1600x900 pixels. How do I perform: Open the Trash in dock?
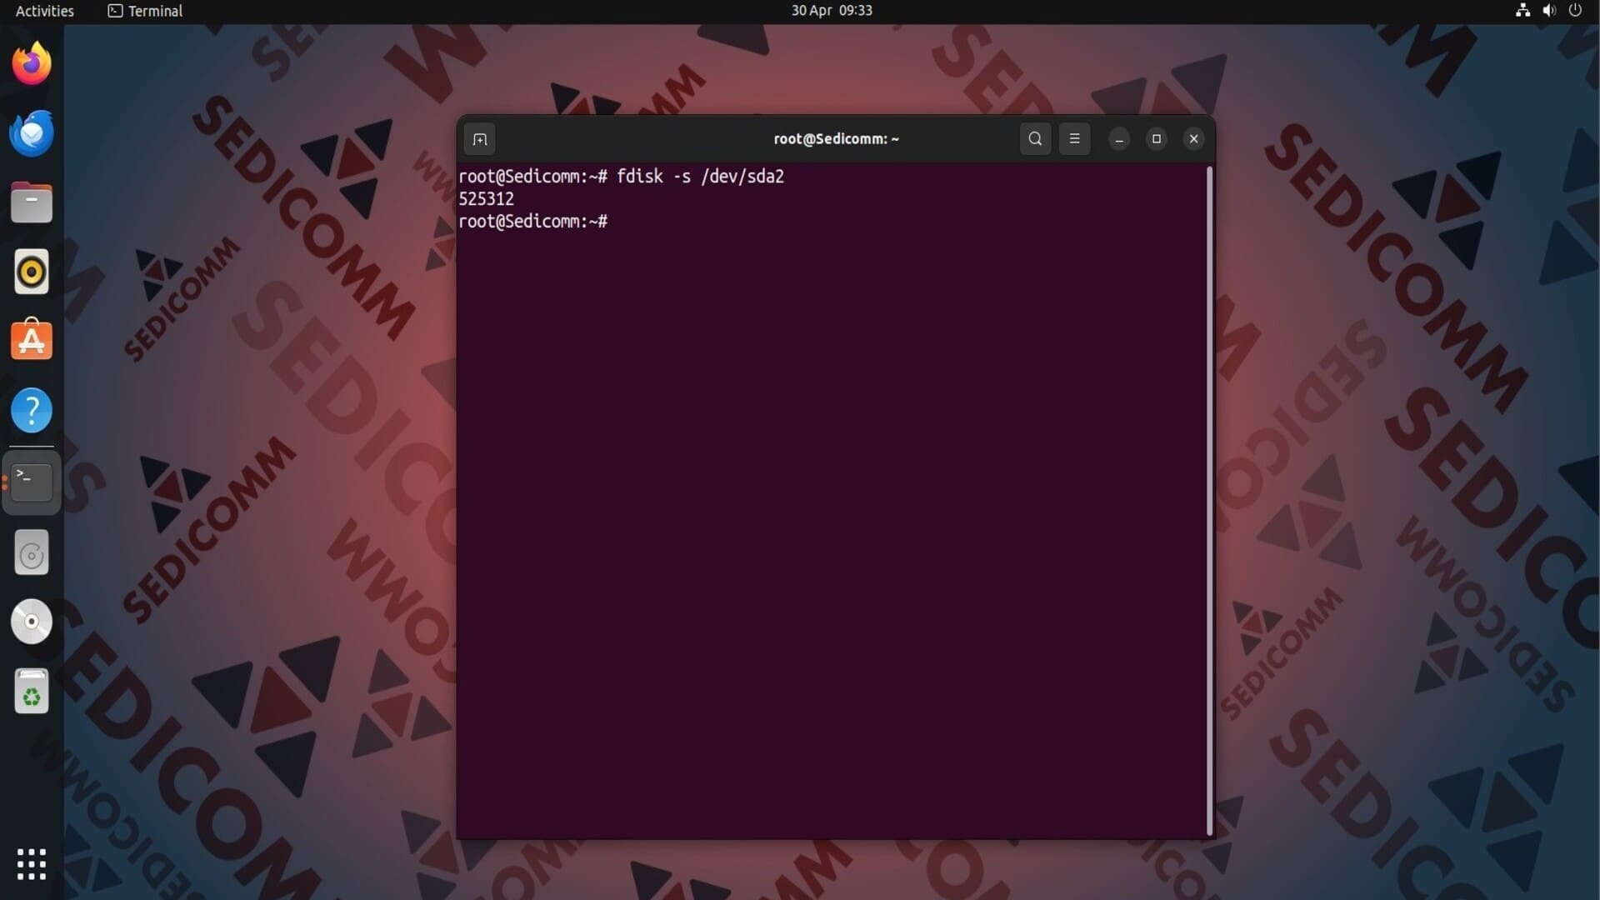[x=32, y=692]
